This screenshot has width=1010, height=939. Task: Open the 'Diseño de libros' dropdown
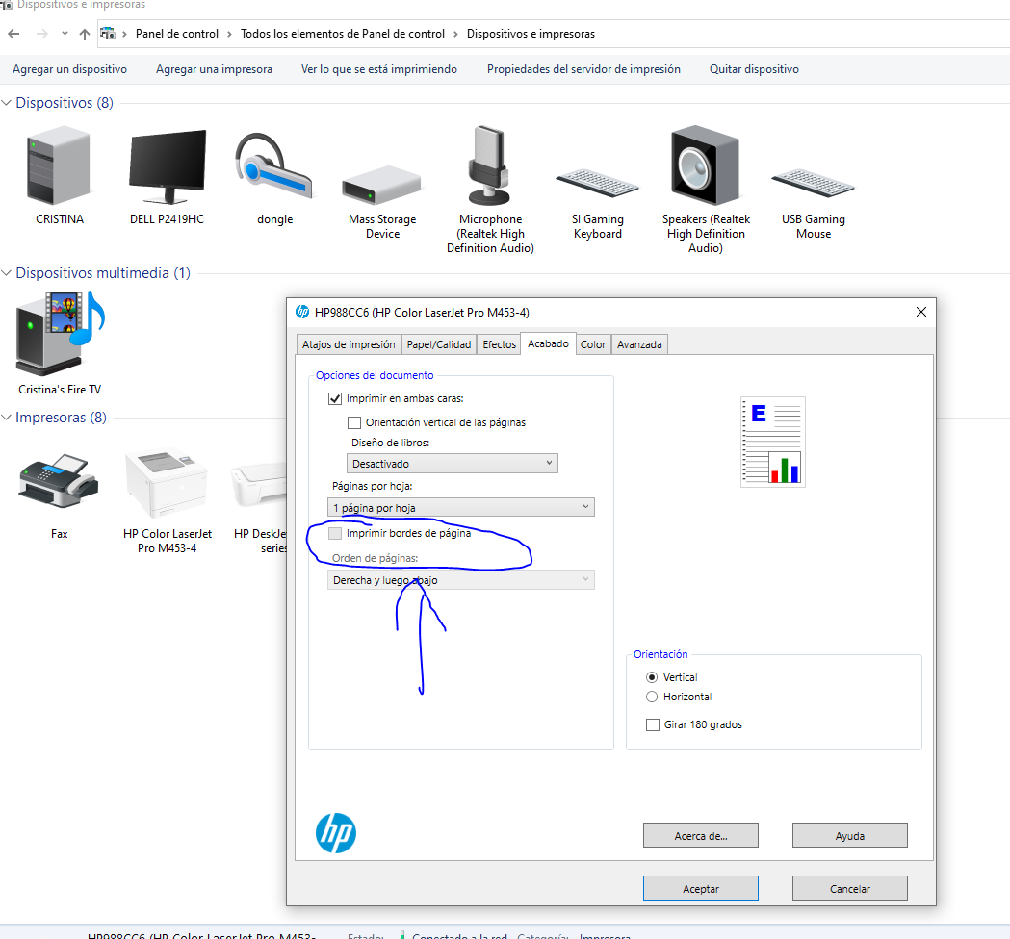coord(453,464)
